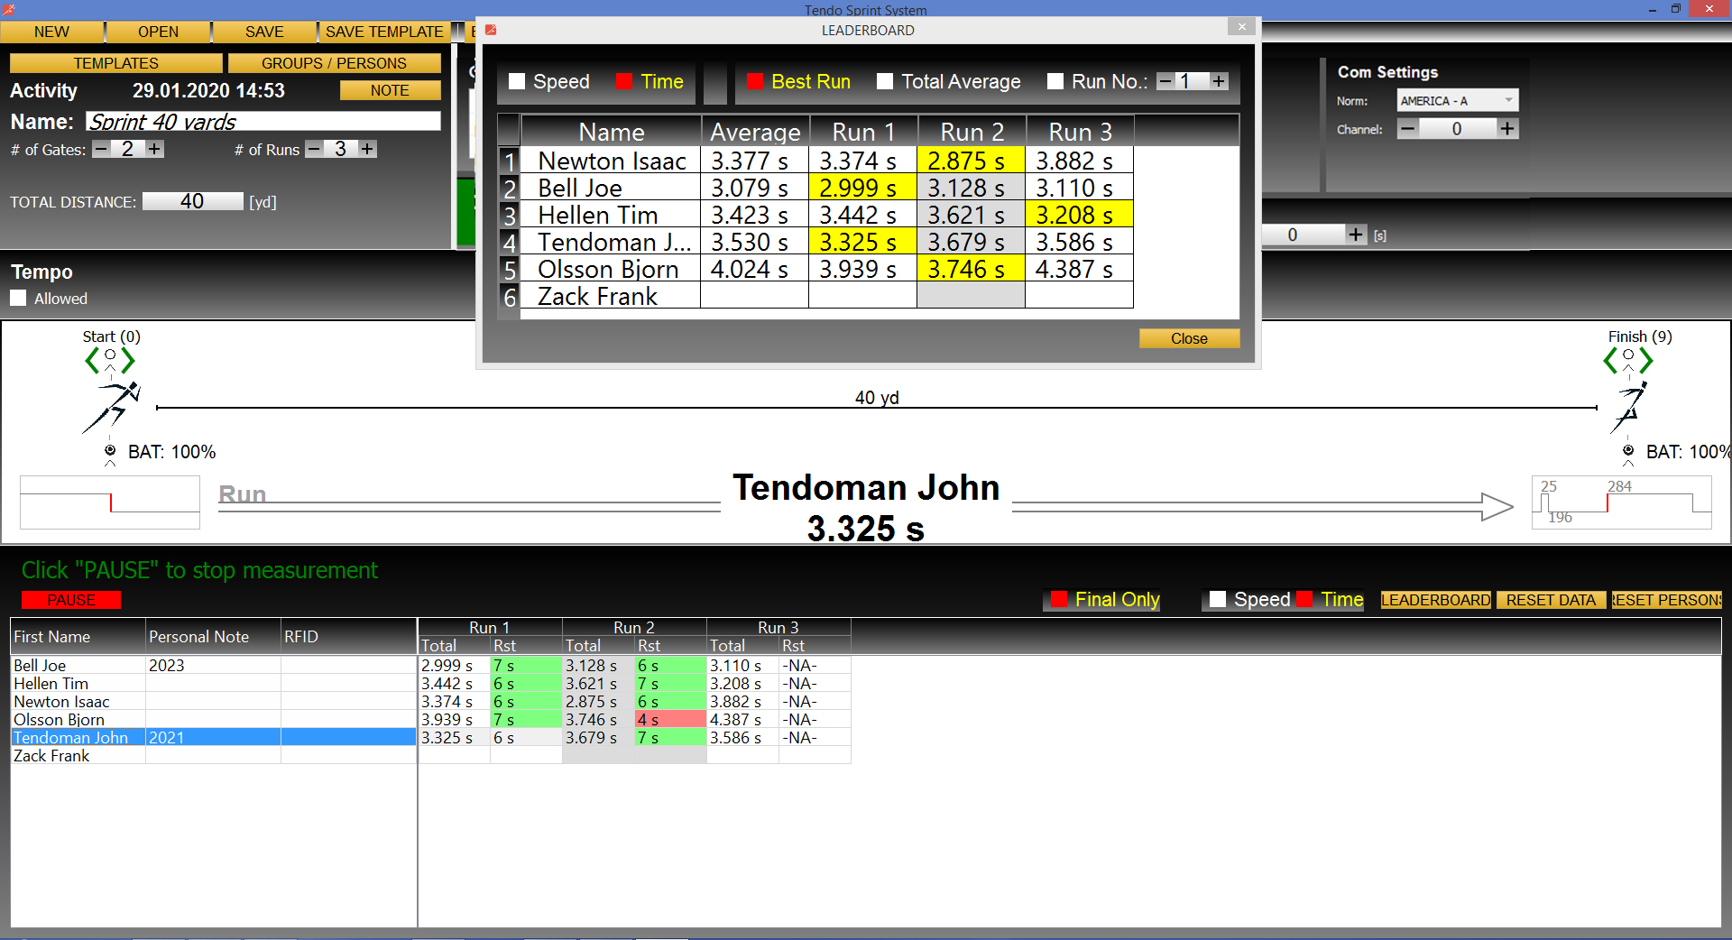Close the Leaderboard dialog with X

[x=1241, y=27]
